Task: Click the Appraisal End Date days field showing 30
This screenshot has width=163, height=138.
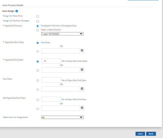Action: 51,61
